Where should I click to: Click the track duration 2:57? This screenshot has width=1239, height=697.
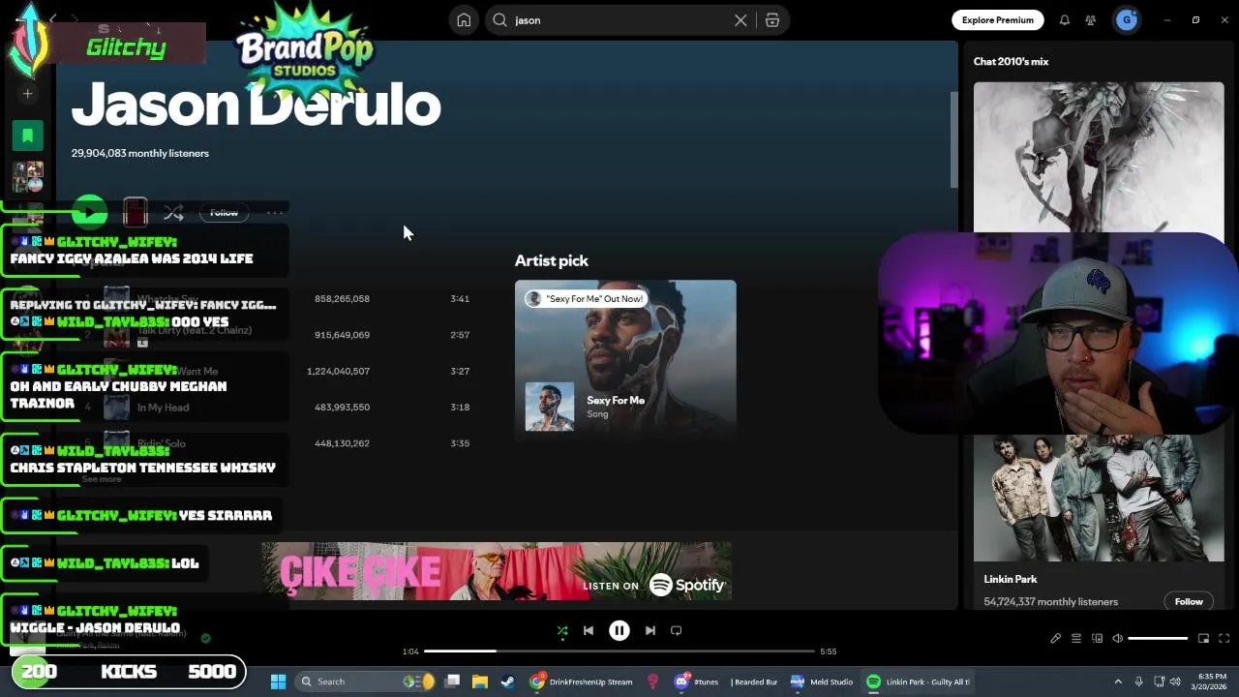(x=460, y=335)
